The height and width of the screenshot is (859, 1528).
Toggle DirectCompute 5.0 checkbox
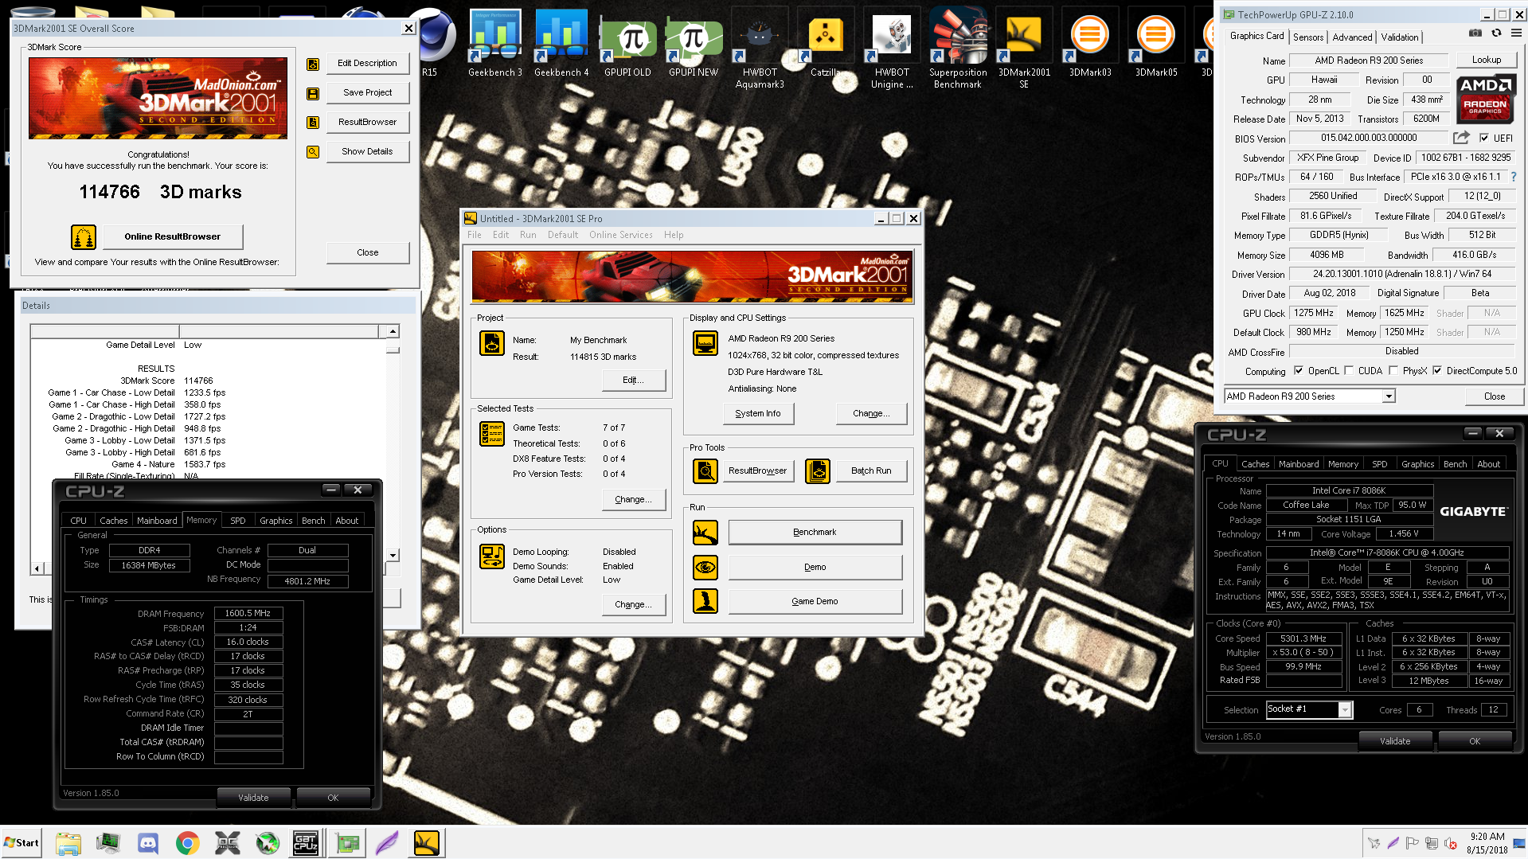coord(1437,371)
